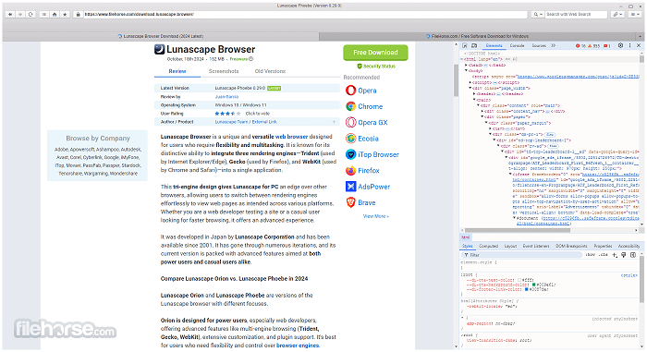Open the list menu icon beside home
Screen dimensions: 647x352
43,14
